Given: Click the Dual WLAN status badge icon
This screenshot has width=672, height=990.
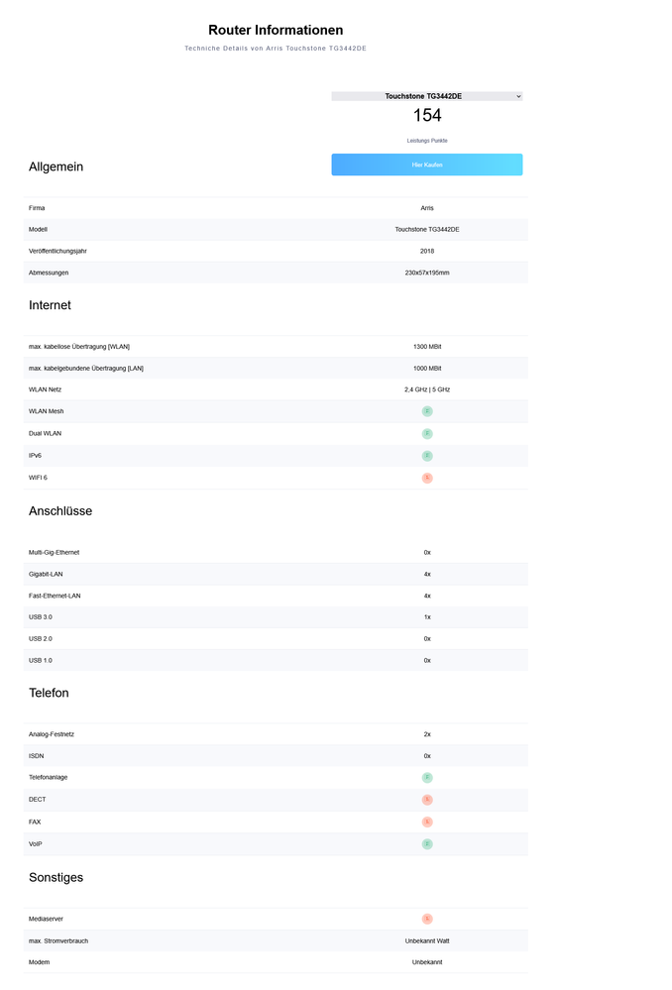Looking at the screenshot, I should pyautogui.click(x=427, y=433).
